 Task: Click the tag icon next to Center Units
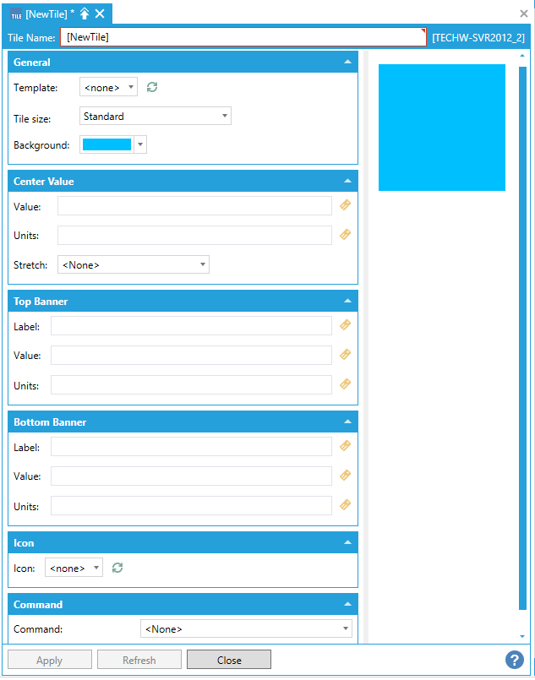[345, 235]
